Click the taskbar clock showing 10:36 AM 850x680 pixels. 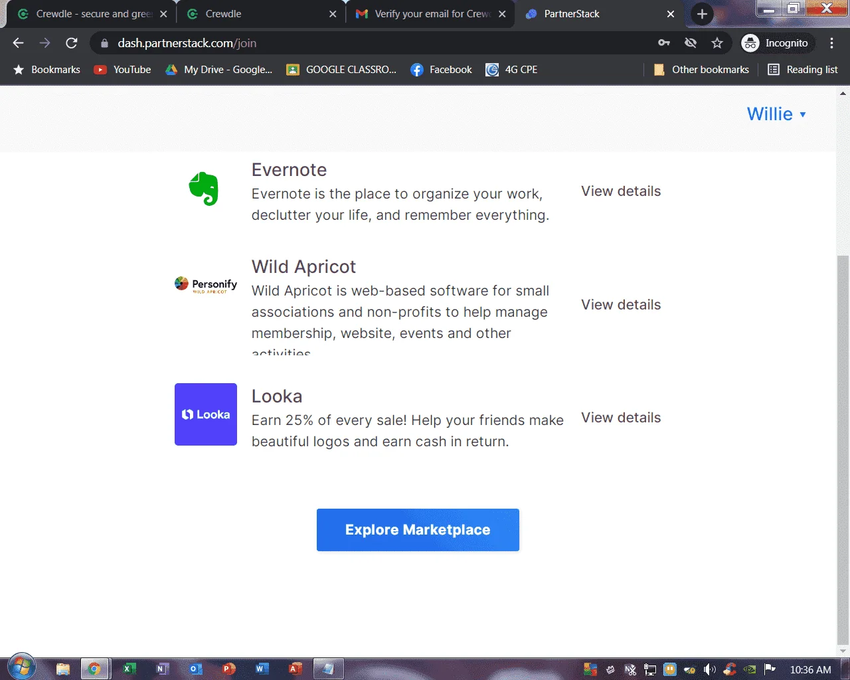pos(810,669)
